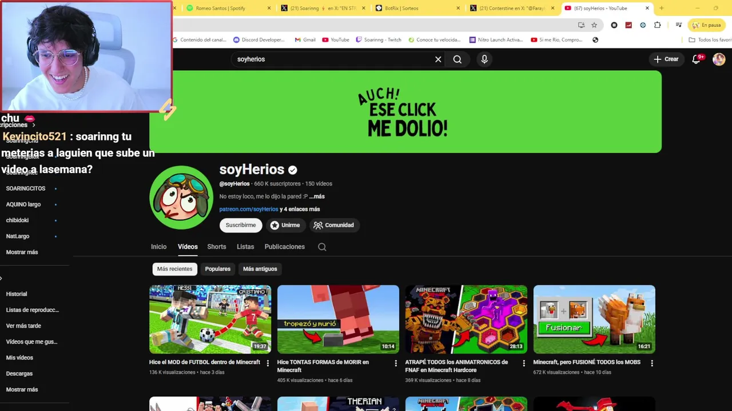
Task: Go to the Publicaciones channel tab
Action: (x=284, y=247)
